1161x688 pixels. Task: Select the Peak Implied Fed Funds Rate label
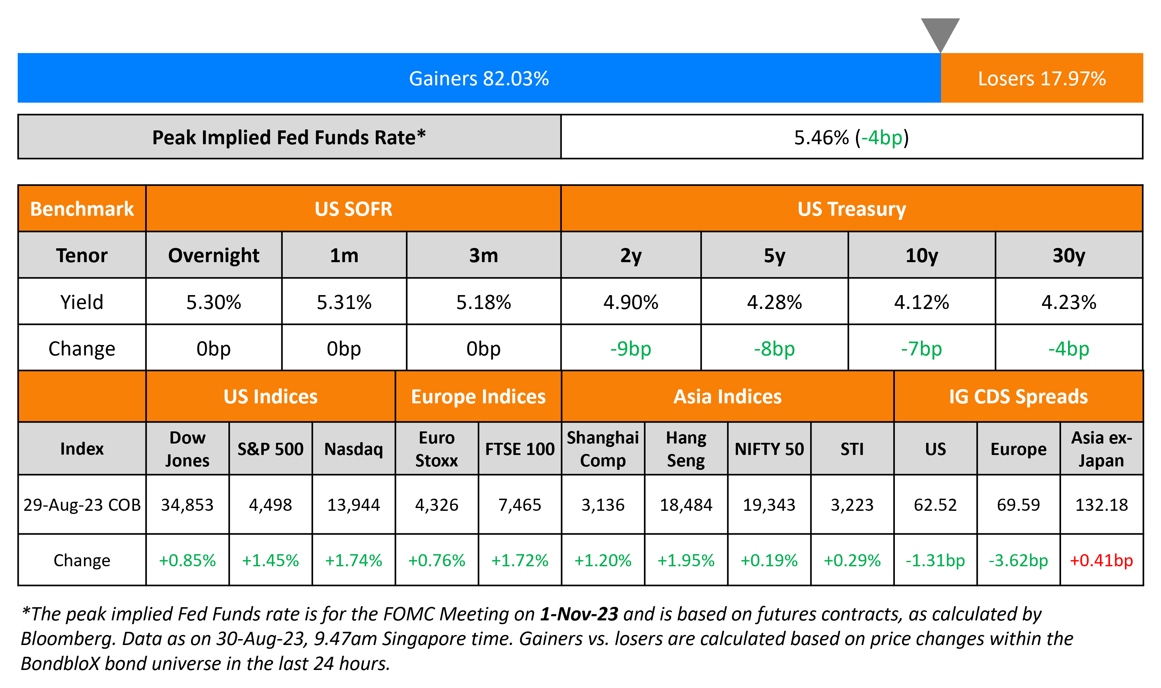coord(289,137)
